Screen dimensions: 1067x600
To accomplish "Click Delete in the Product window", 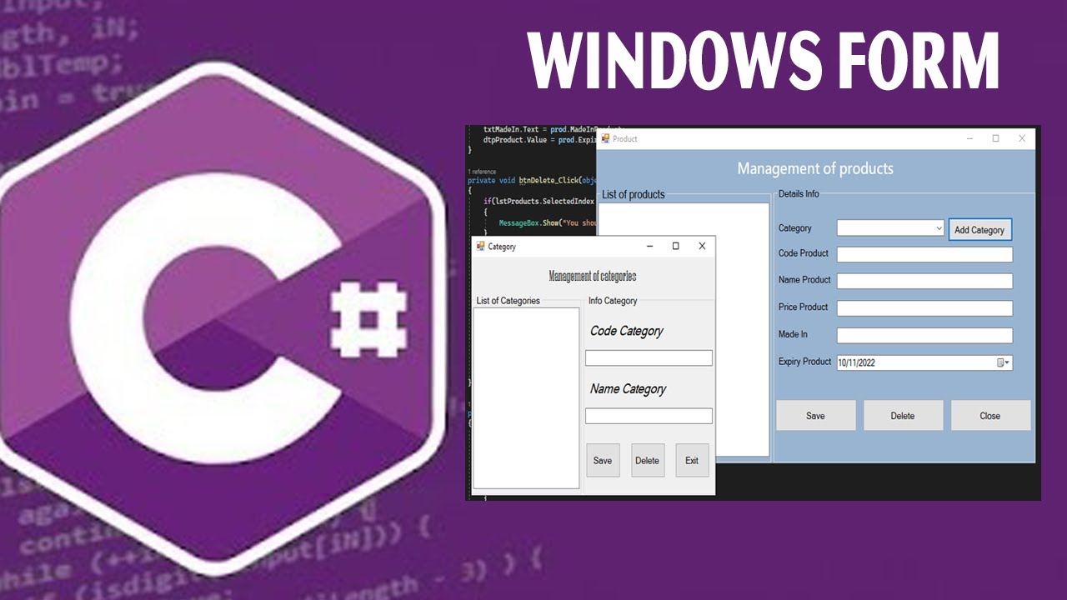I will [x=903, y=416].
